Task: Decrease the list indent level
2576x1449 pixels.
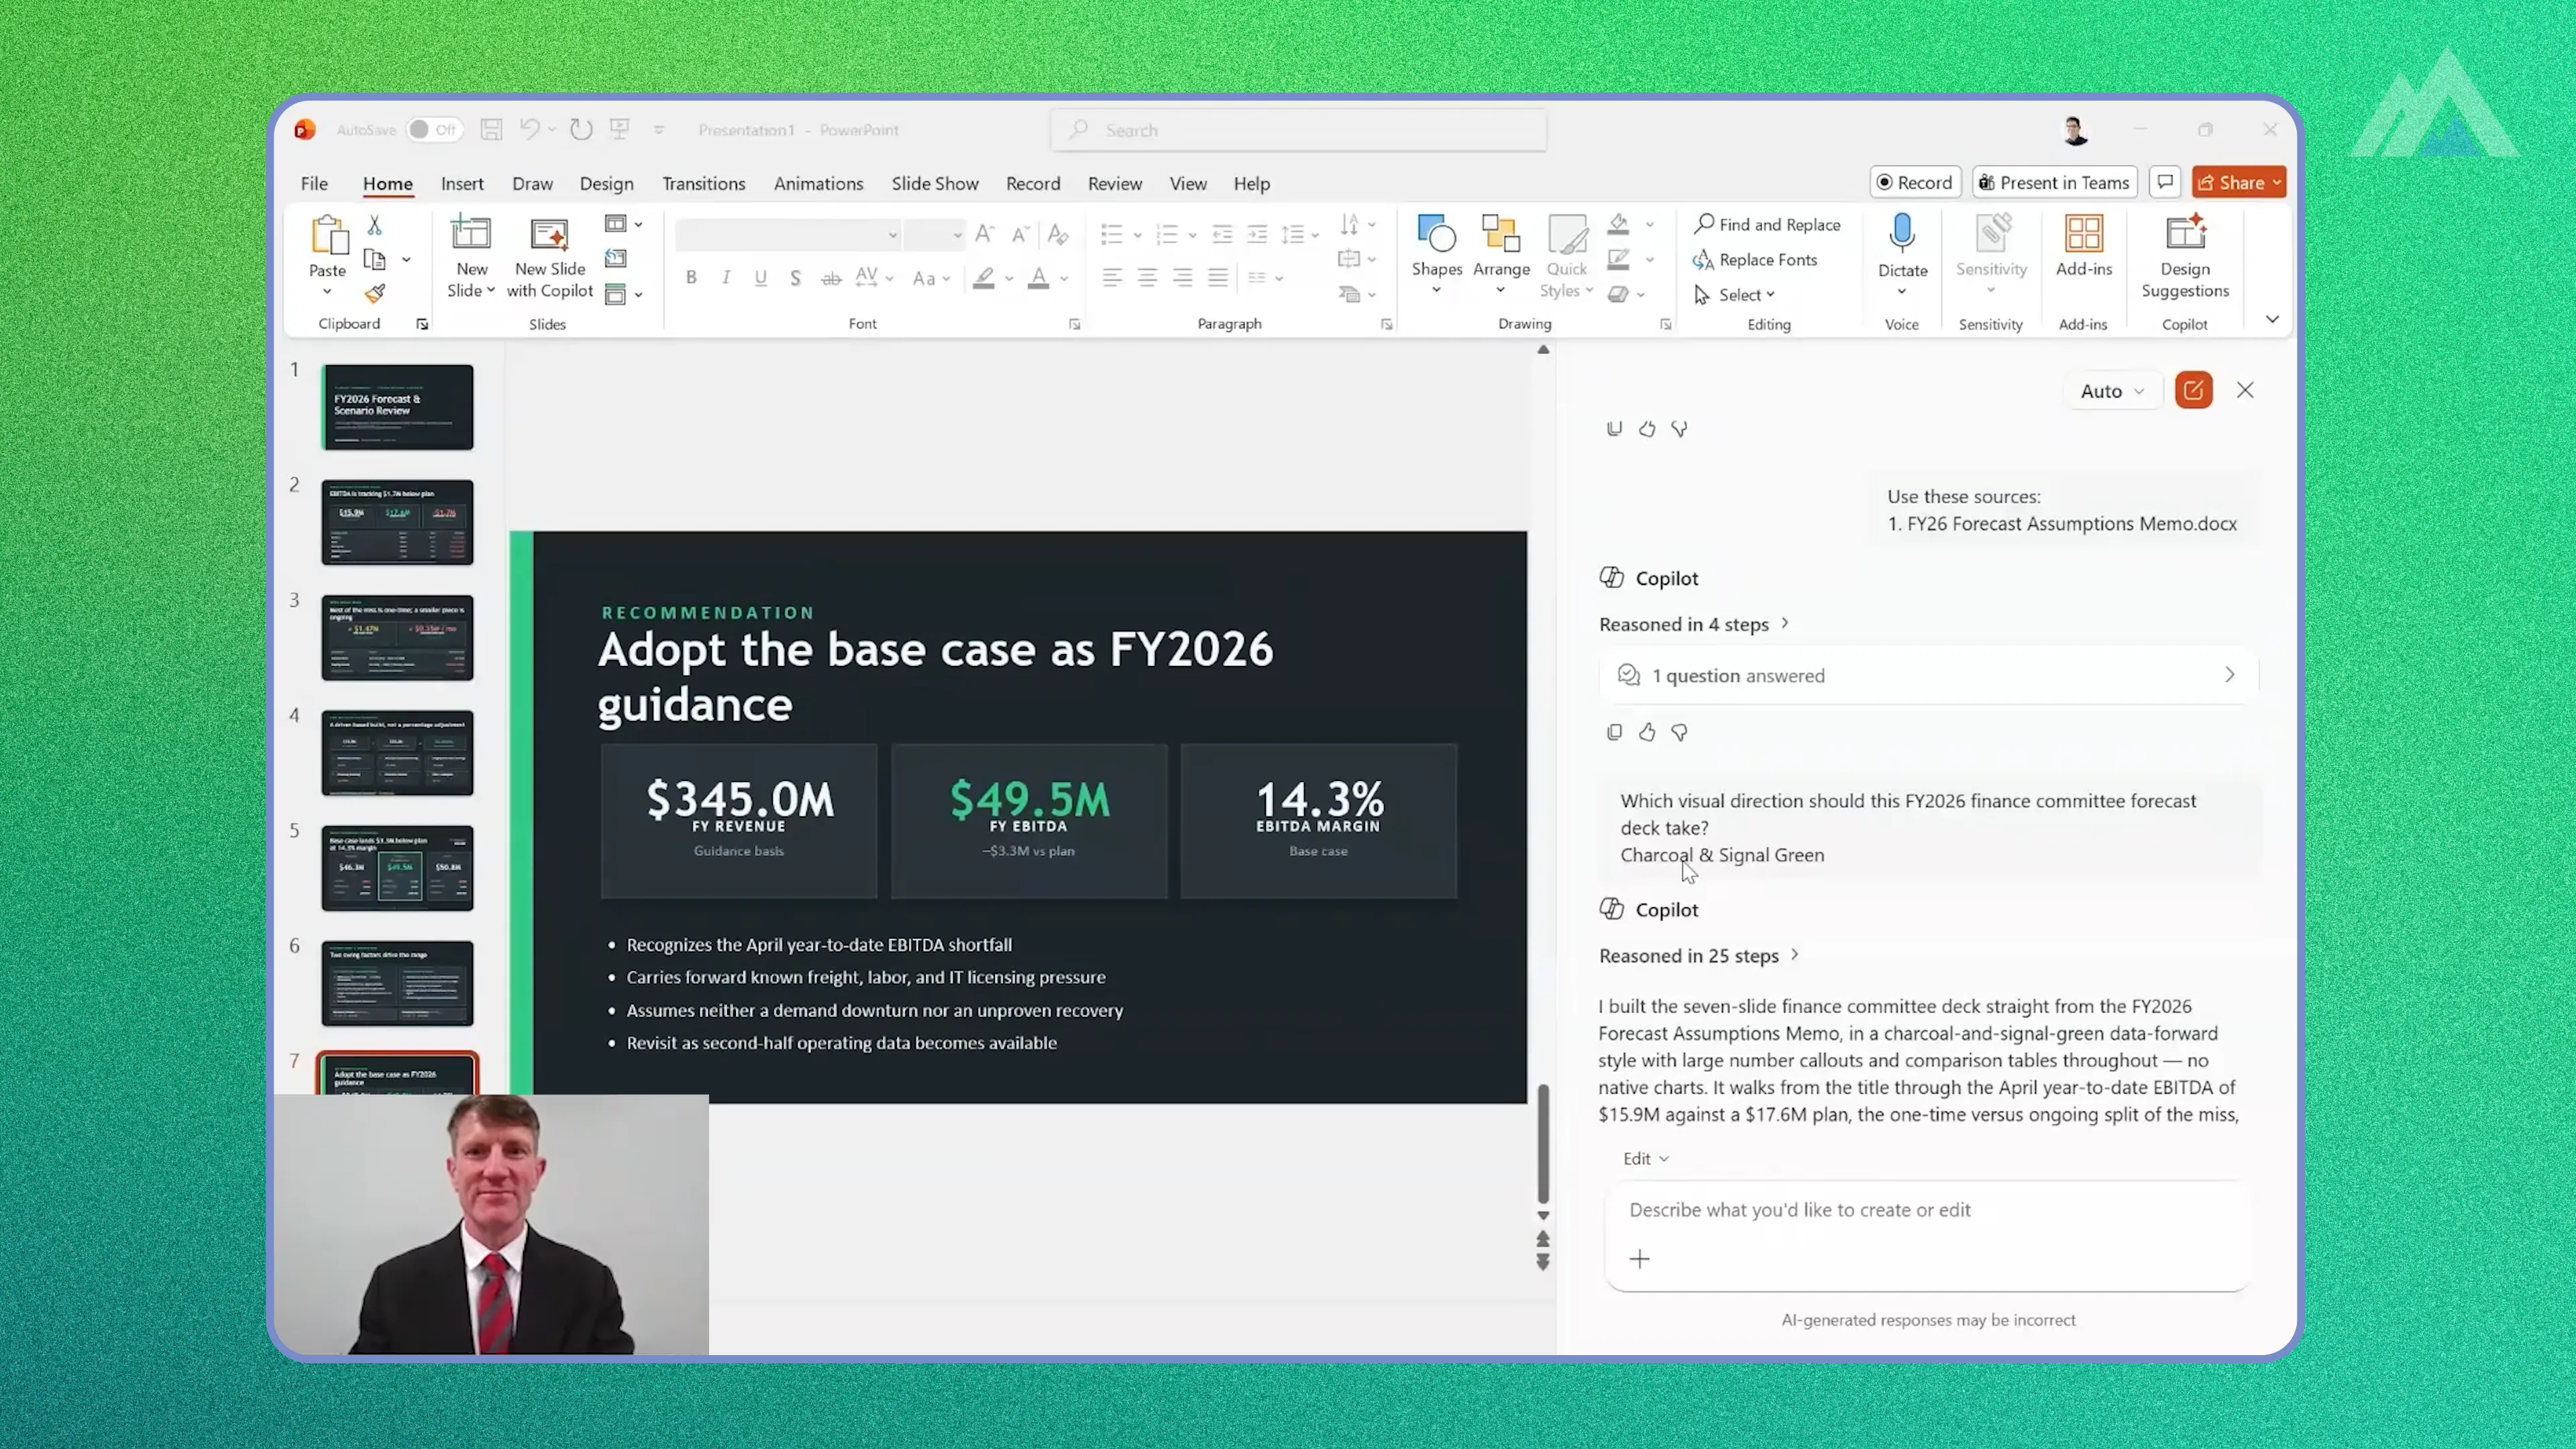Action: (1222, 235)
